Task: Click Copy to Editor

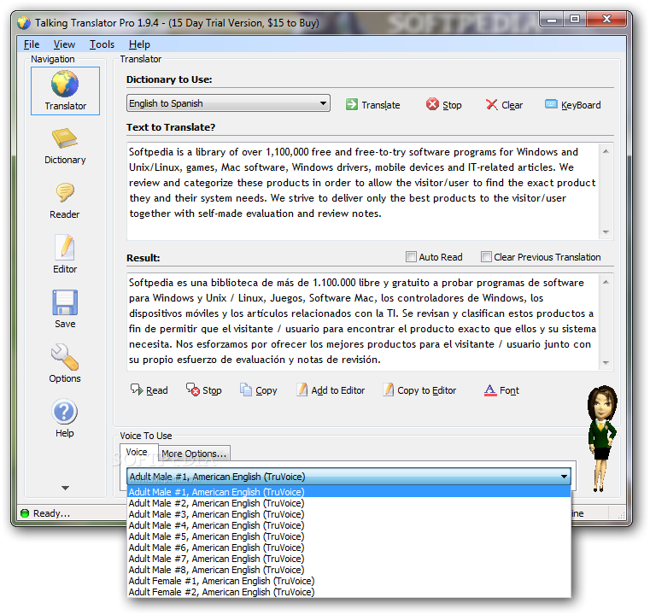Action: [419, 390]
